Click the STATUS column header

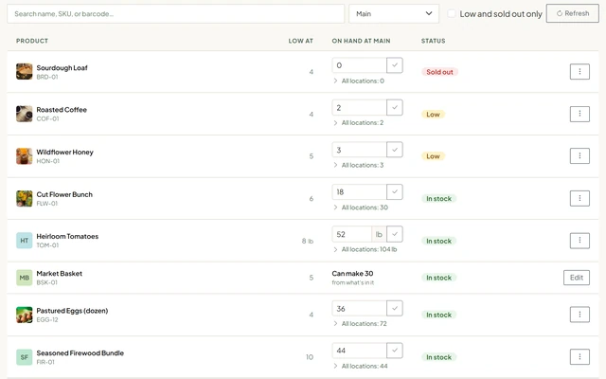[x=434, y=41]
